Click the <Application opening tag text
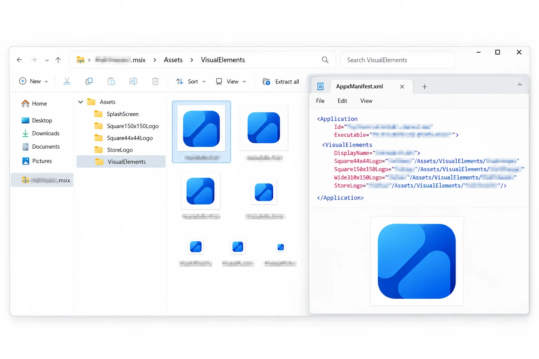539x359 pixels. click(x=337, y=119)
